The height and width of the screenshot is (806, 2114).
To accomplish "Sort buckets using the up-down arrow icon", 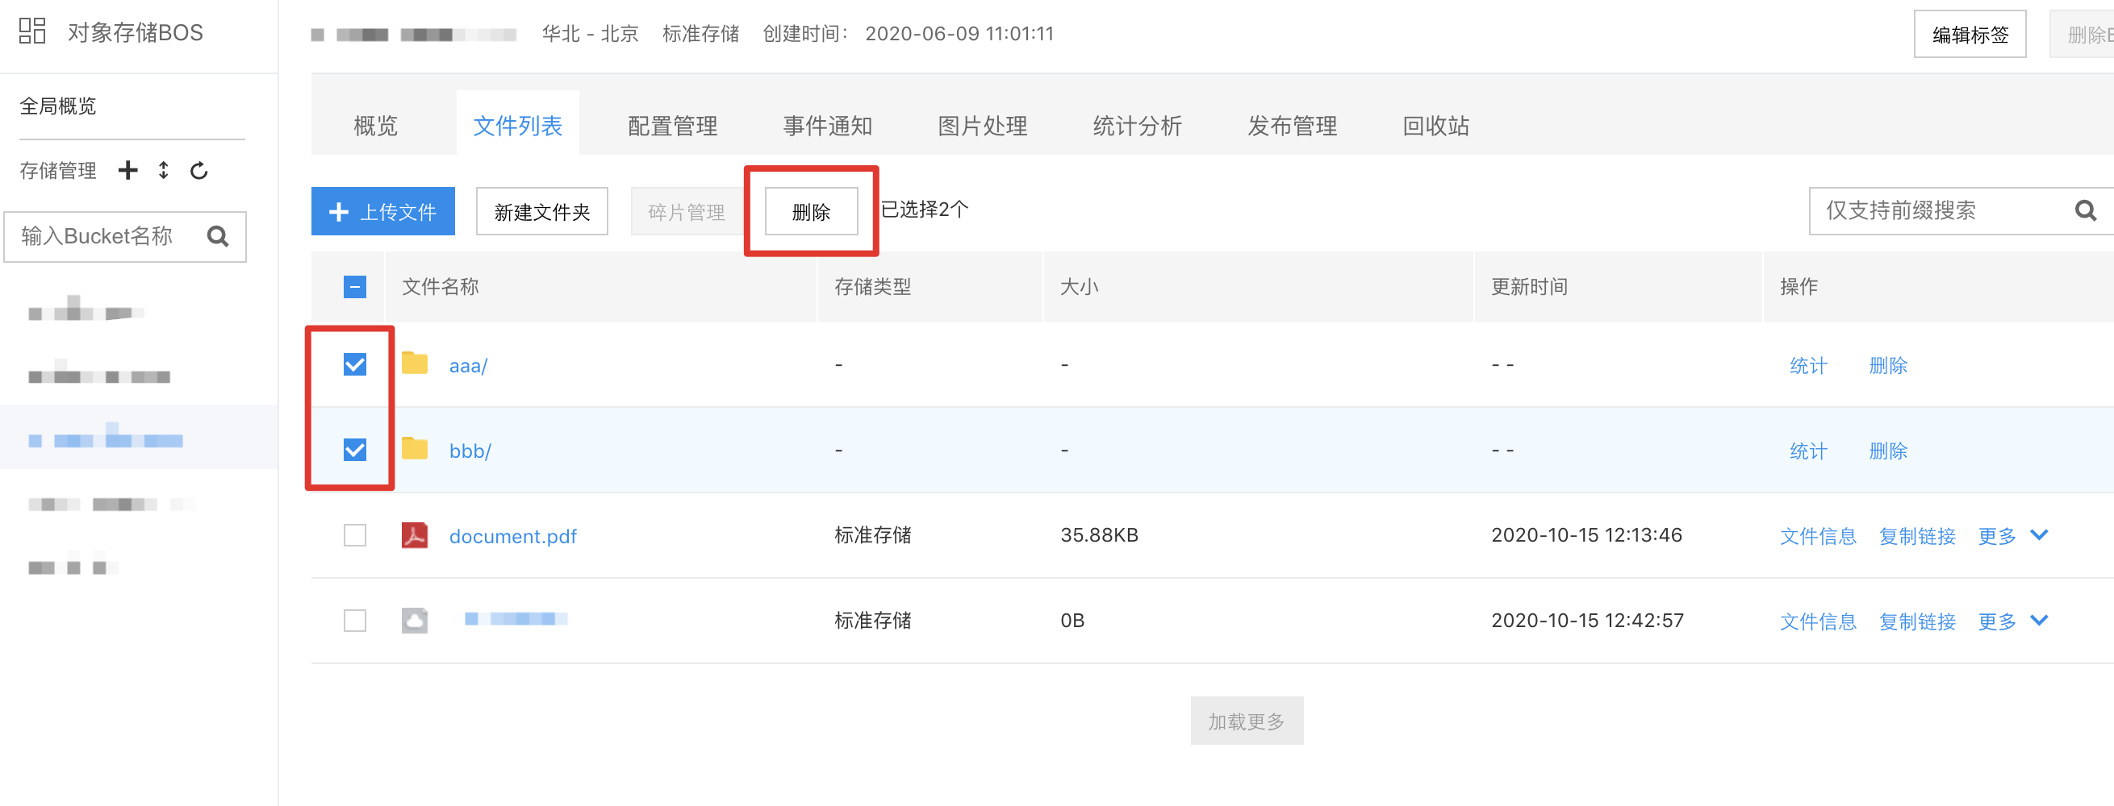I will pos(163,170).
